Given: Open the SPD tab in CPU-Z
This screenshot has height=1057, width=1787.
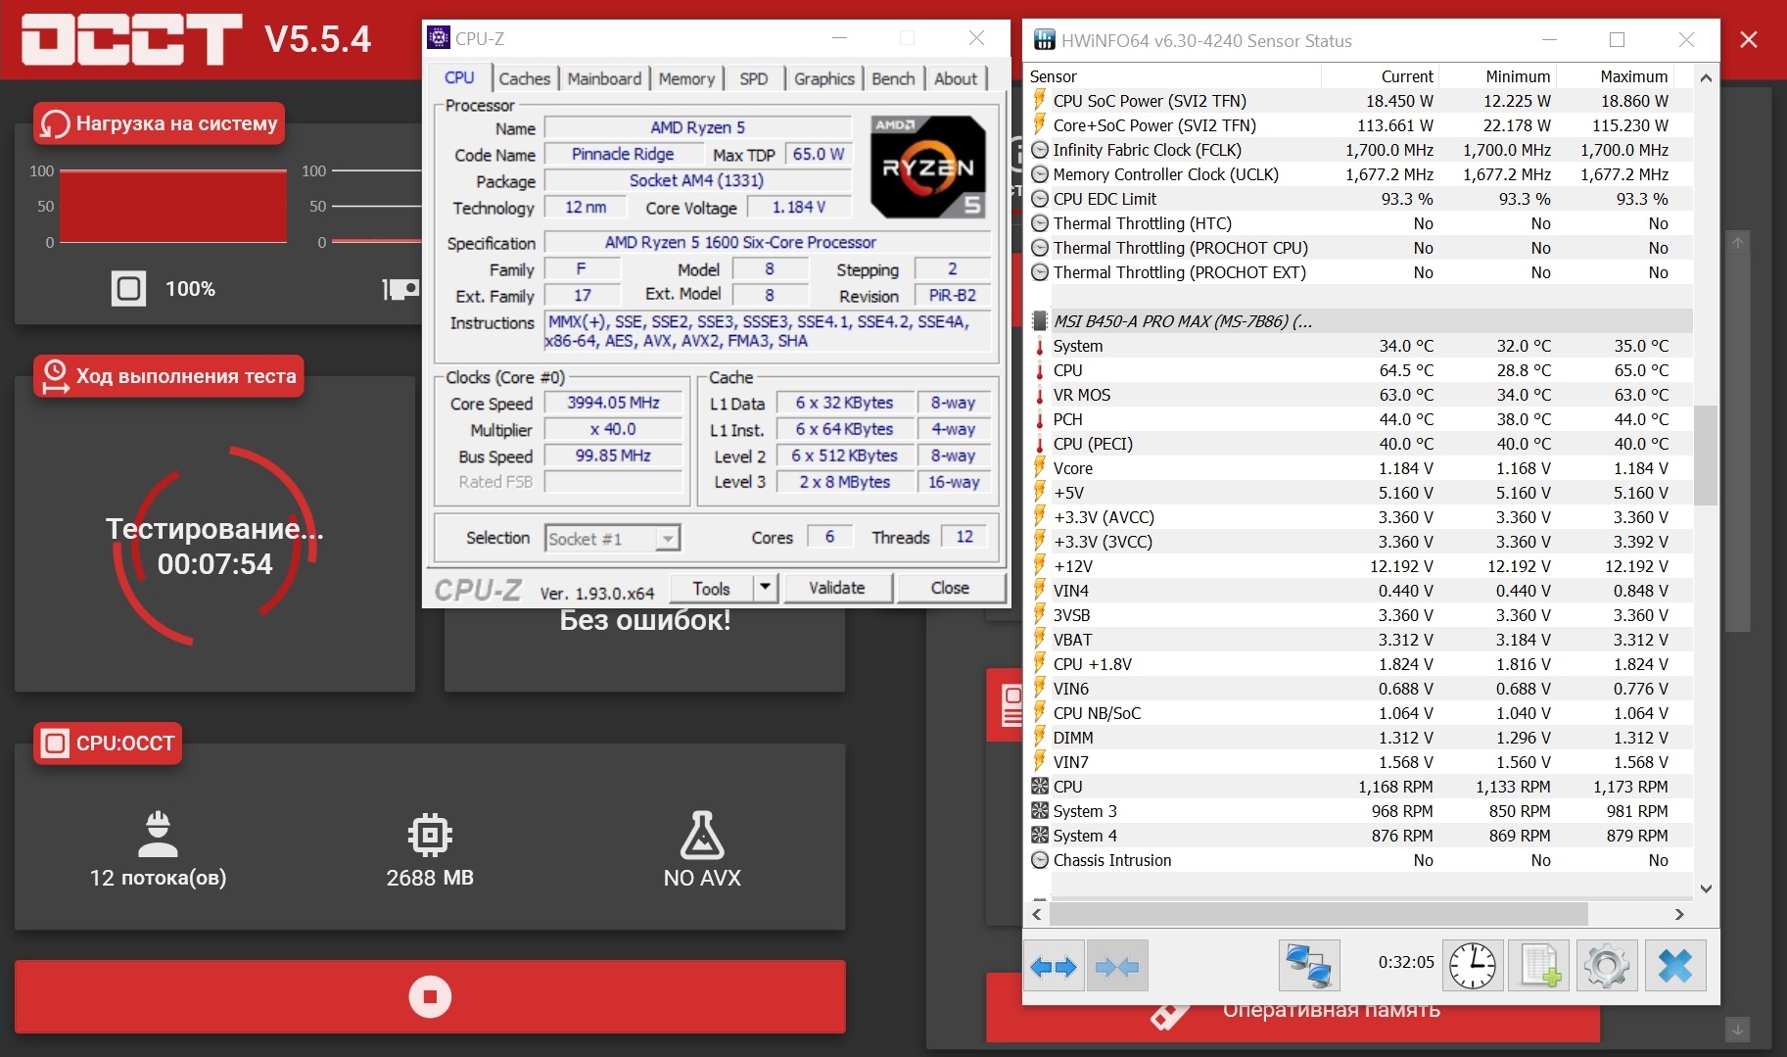Looking at the screenshot, I should click(753, 78).
